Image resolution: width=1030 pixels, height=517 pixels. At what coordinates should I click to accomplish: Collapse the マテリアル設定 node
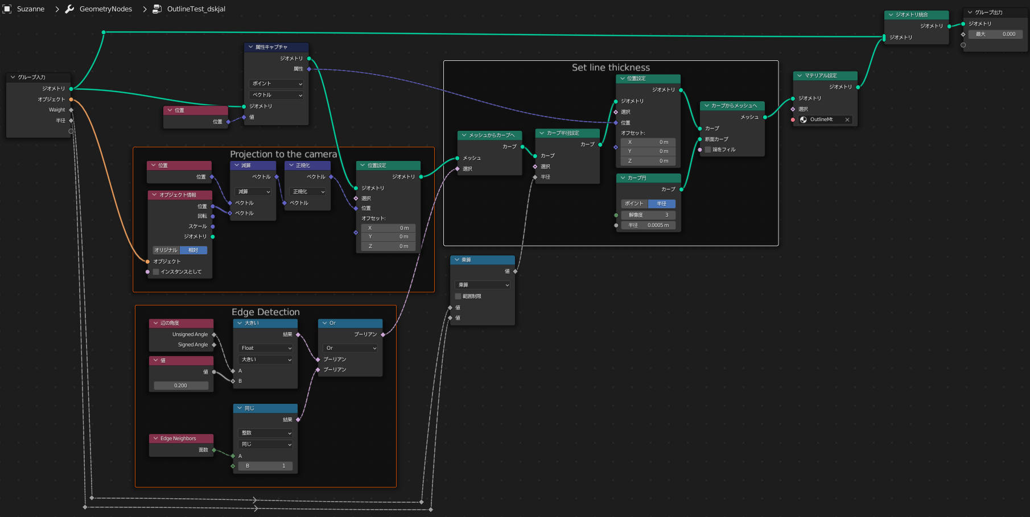click(800, 76)
